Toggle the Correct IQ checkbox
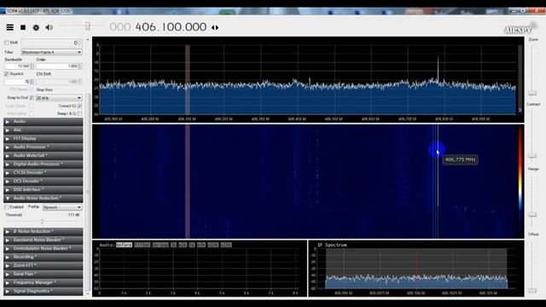 [79, 106]
